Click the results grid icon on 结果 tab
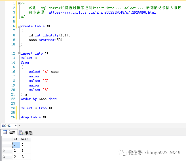 5,132
